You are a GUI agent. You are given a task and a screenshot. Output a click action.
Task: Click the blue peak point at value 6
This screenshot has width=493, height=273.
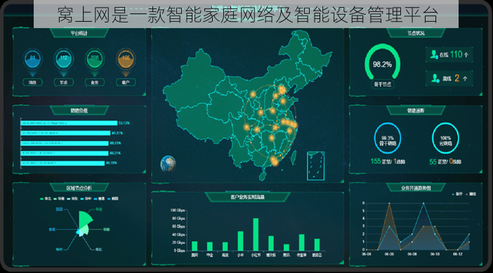423,204
